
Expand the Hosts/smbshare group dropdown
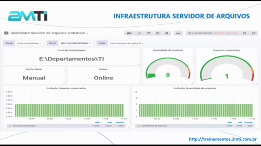(x=29, y=43)
